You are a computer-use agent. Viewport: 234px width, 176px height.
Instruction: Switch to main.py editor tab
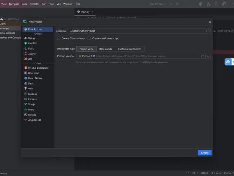pos(85,12)
